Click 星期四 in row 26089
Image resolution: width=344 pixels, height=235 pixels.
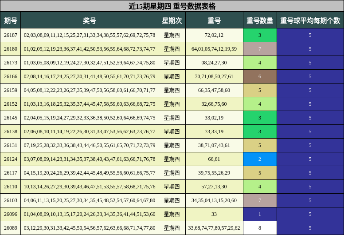[x=172, y=228]
